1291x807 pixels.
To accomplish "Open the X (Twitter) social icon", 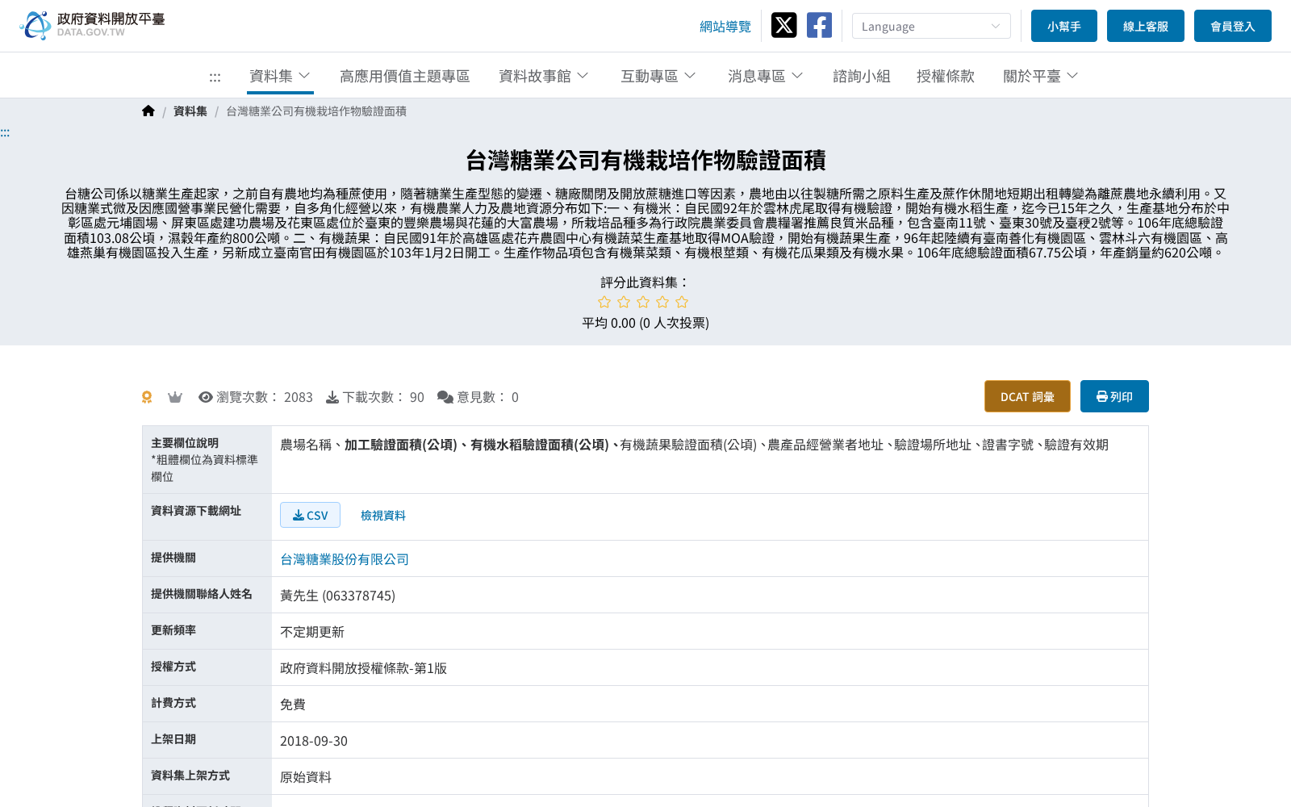I will pos(783,25).
